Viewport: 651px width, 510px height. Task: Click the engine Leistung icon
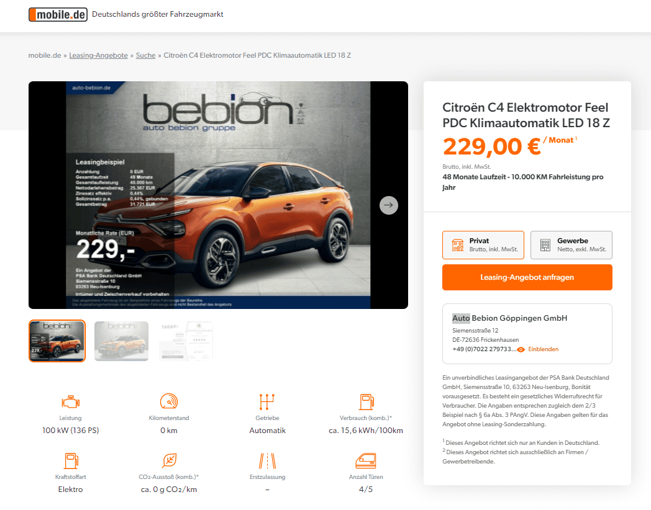[71, 402]
